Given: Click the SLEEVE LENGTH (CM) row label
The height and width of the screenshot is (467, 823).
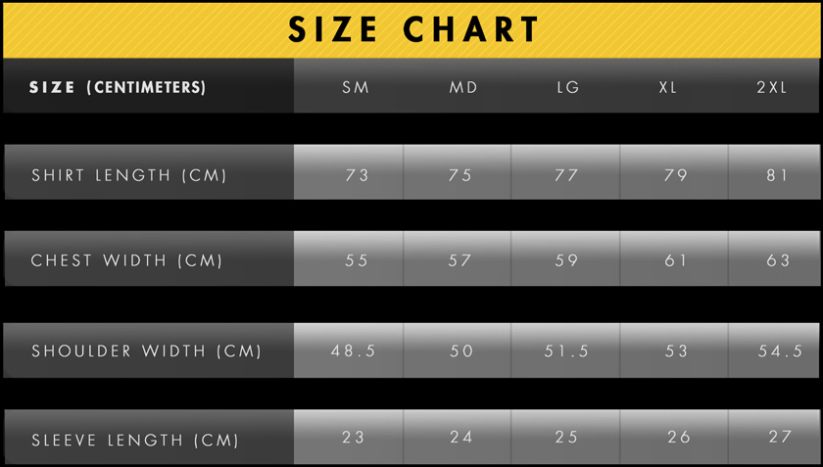Looking at the screenshot, I should [x=135, y=440].
